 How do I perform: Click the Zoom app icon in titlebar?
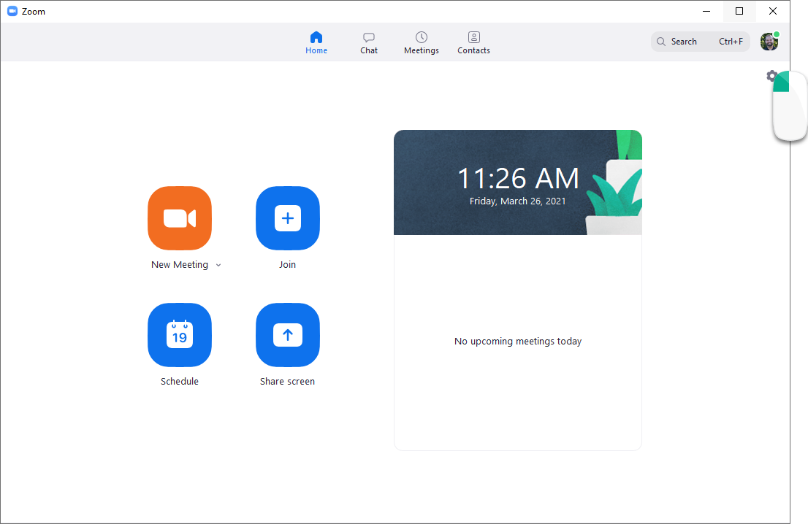pos(12,11)
